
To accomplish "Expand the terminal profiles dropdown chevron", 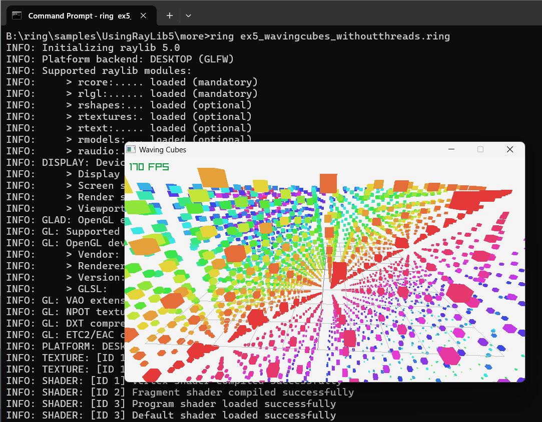I will [188, 15].
